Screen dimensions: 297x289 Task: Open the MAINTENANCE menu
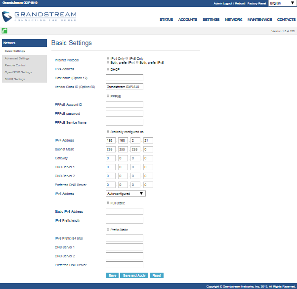pos(259,19)
